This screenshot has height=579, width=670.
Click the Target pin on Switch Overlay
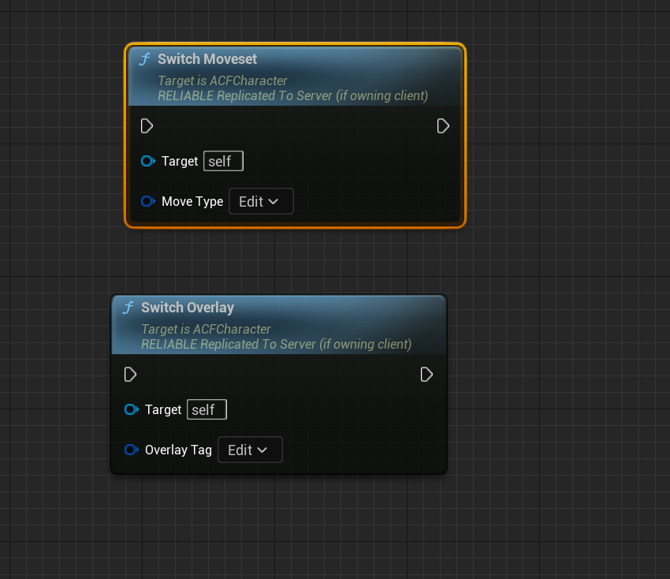[x=131, y=409]
